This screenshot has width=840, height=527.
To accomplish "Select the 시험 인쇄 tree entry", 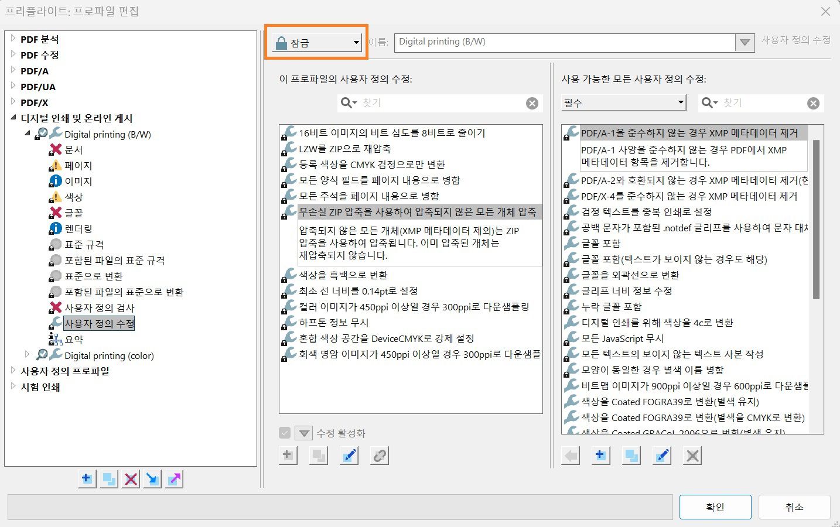I will tap(39, 386).
